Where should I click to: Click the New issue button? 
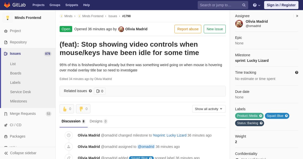tap(215, 29)
